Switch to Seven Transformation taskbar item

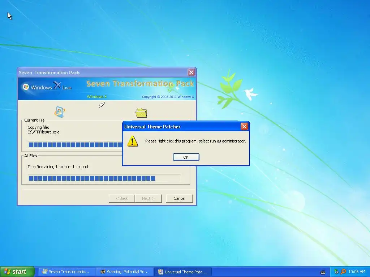click(67, 272)
